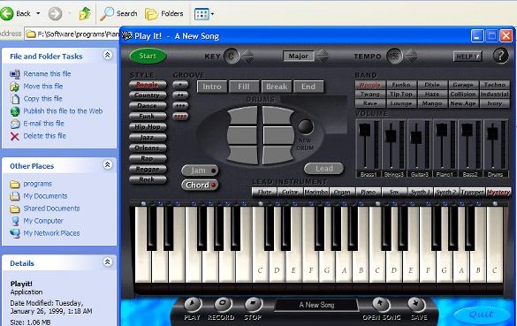Click the Fill groove button
517x326 pixels.
244,87
